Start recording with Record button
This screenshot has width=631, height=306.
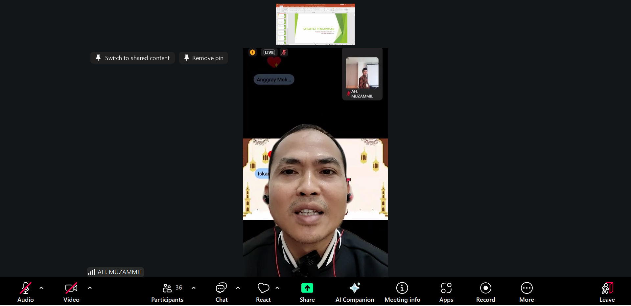485,292
